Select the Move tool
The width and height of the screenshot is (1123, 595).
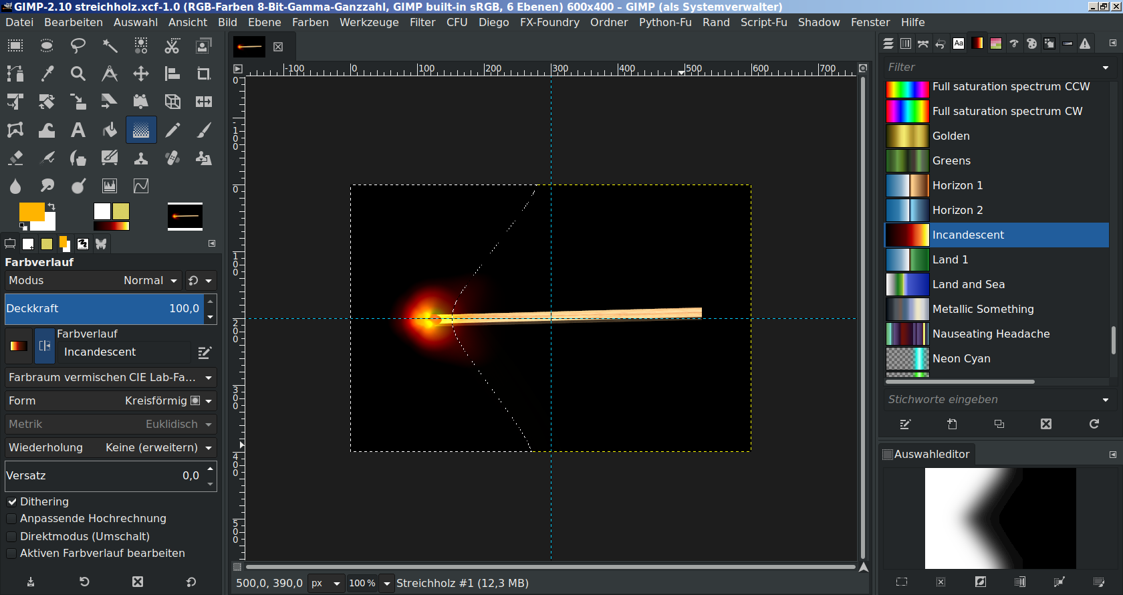point(141,74)
